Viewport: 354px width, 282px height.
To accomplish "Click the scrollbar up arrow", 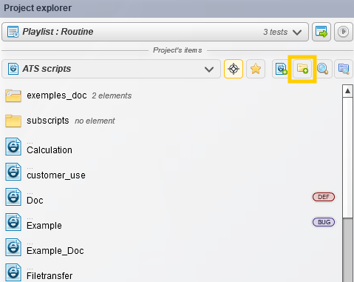I will coord(347,91).
